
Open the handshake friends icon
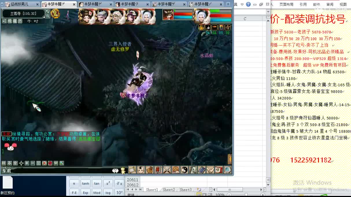coord(210,170)
